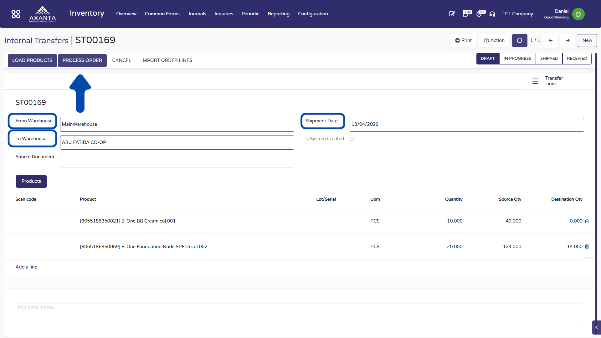Toggle the Is System Created checkbox

[x=352, y=139]
